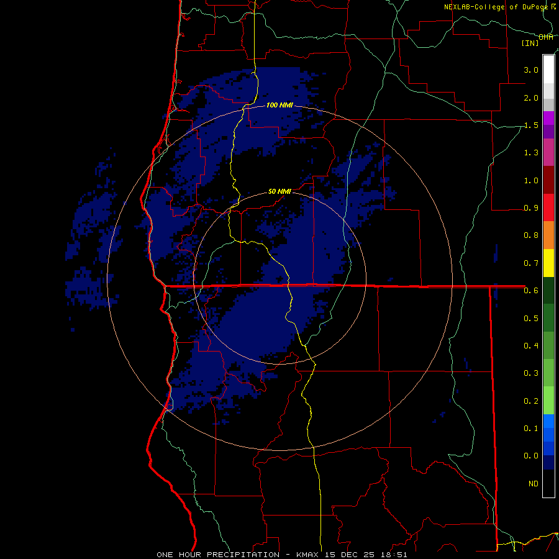The width and height of the screenshot is (559, 559).
Task: Click the ND legend label
Action: [534, 483]
